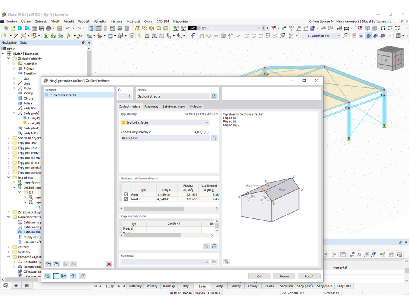
Task: Delete selected item with red X icon
Action: pos(109,264)
